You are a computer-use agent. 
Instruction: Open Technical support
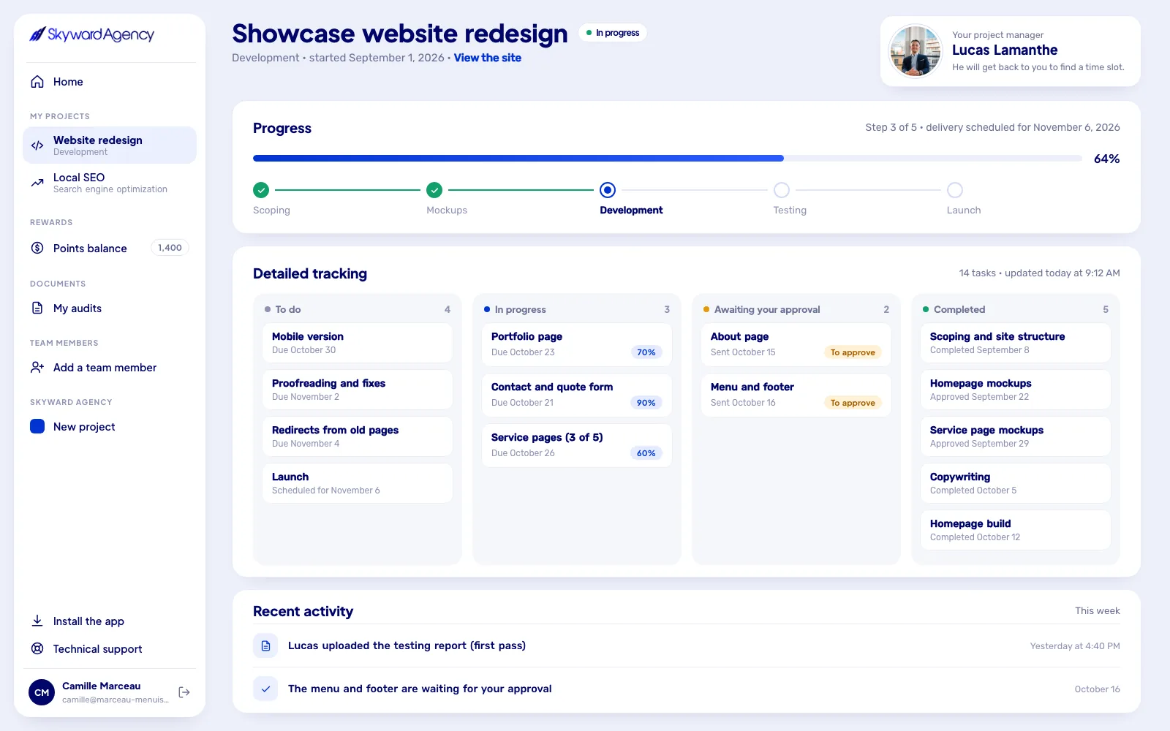pos(110,648)
